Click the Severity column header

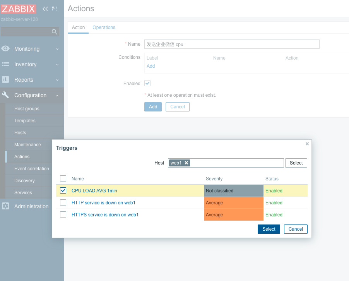[214, 179]
